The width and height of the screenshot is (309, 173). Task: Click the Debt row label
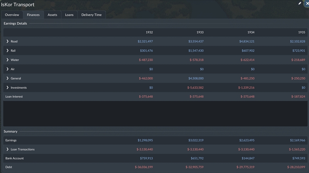[x=8, y=167]
